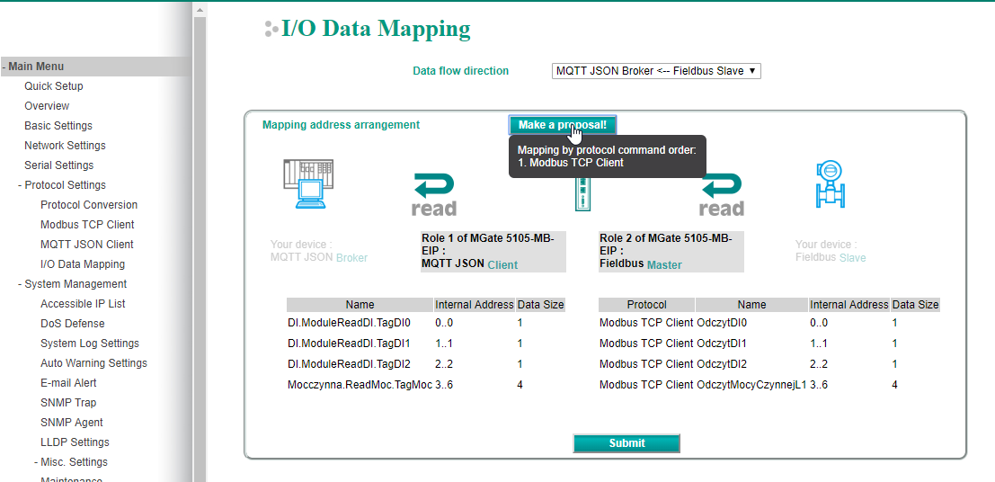Select the SNMP Trap menu entry

point(68,403)
